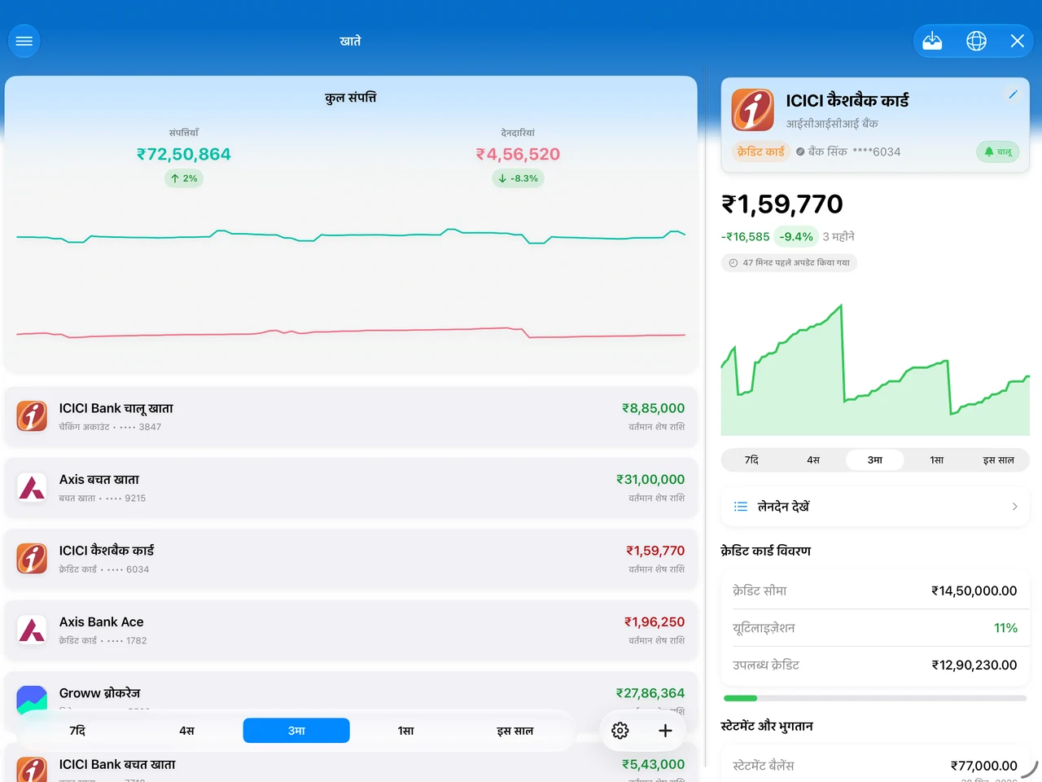Open Axis Bank Ace account row
This screenshot has height=782, width=1042.
[351, 630]
